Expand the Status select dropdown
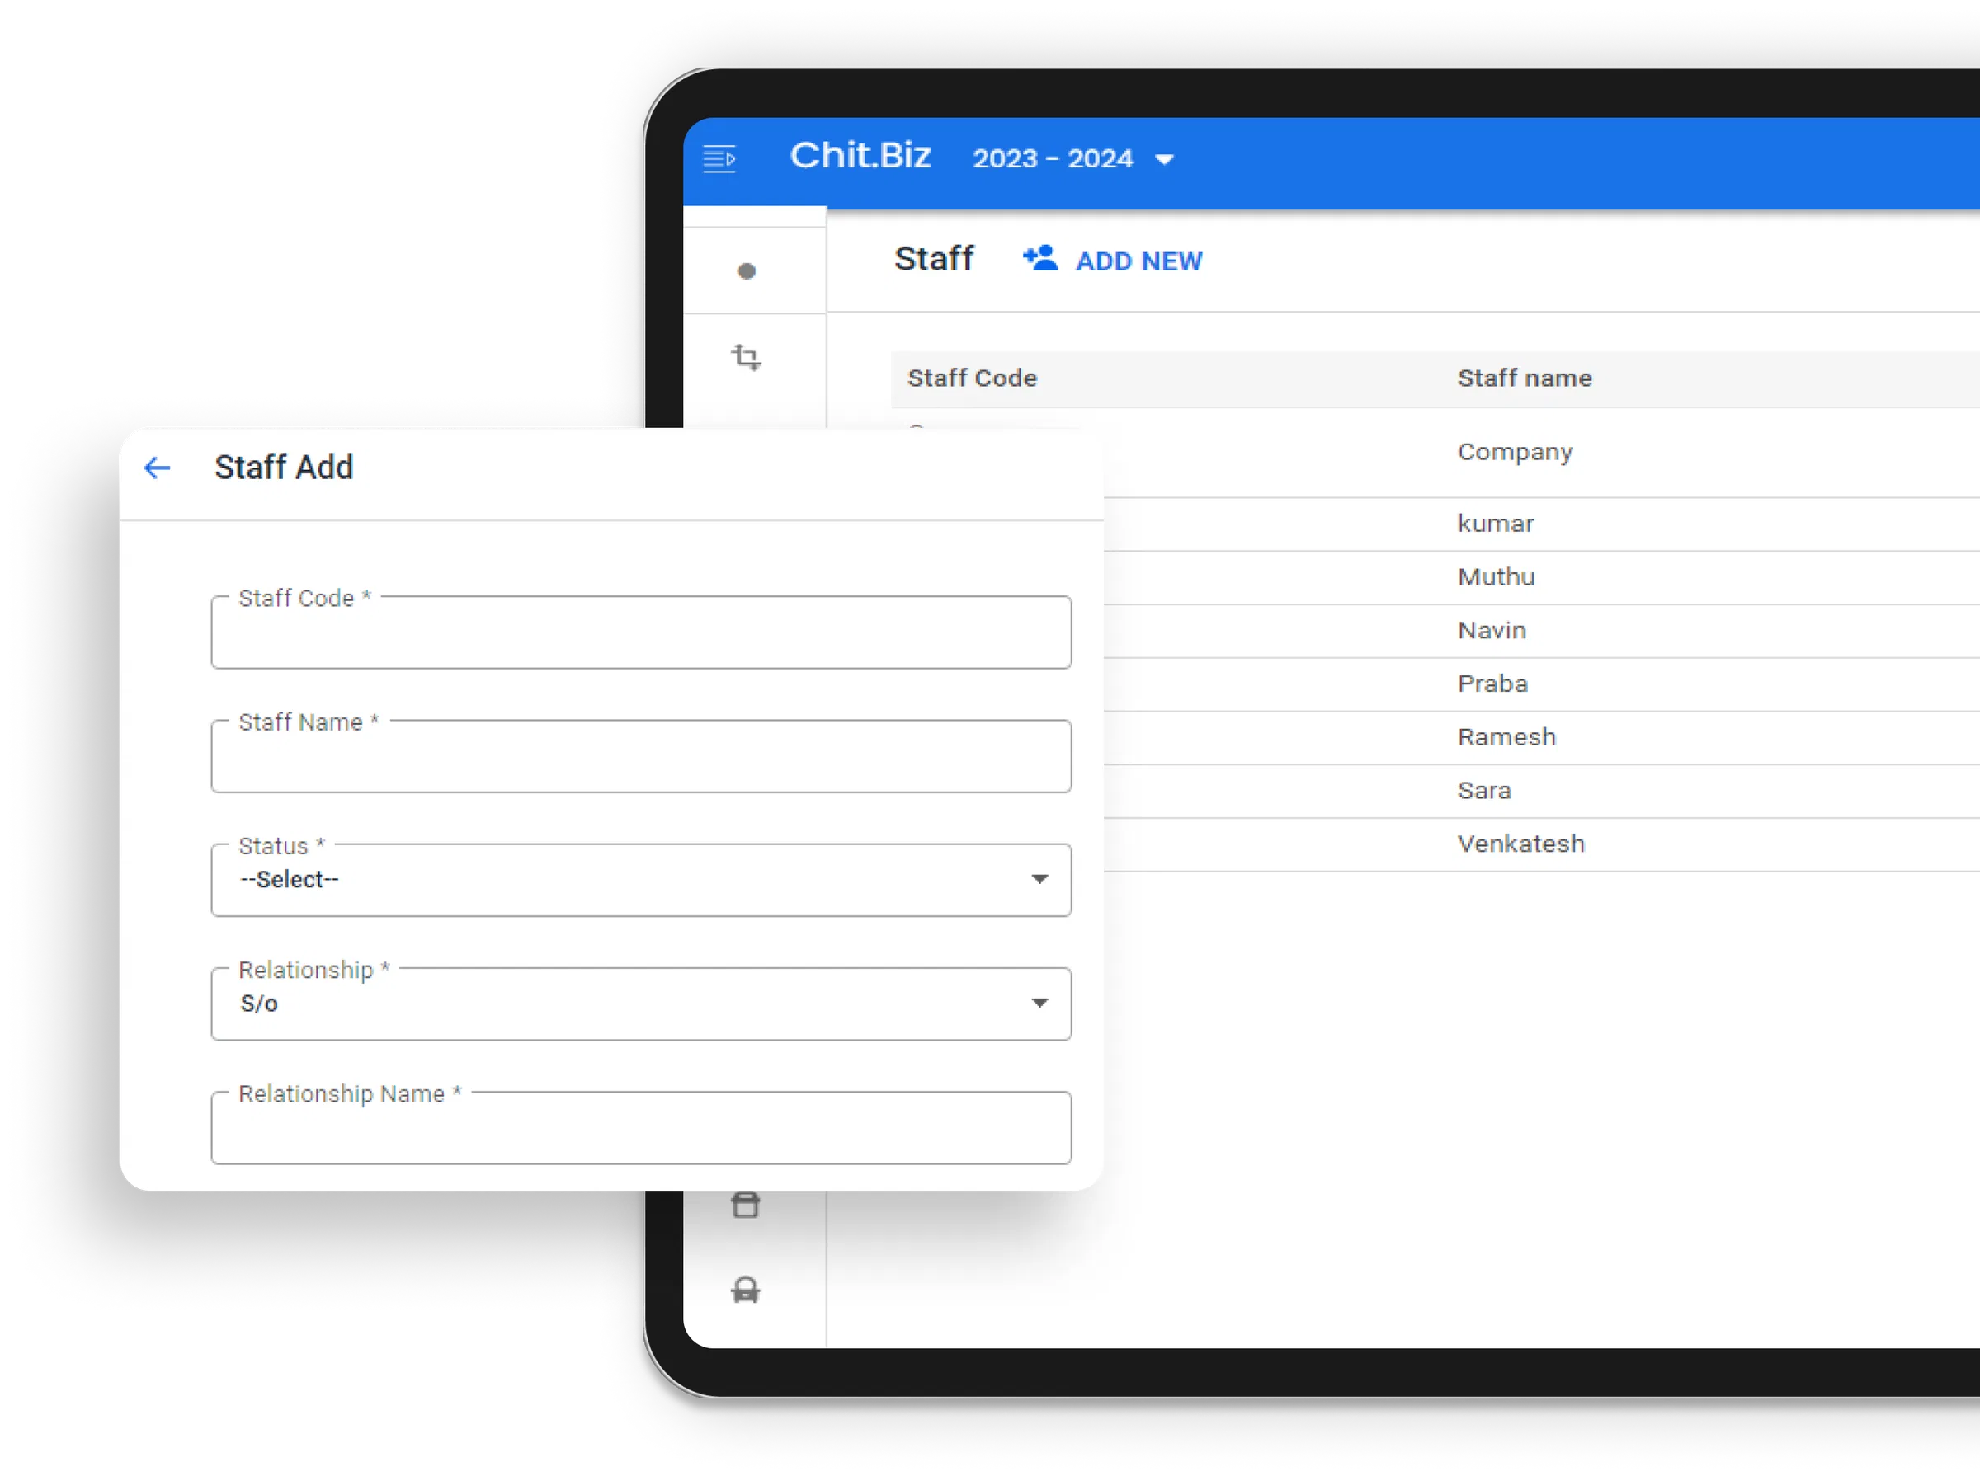1980x1476 pixels. 641,880
